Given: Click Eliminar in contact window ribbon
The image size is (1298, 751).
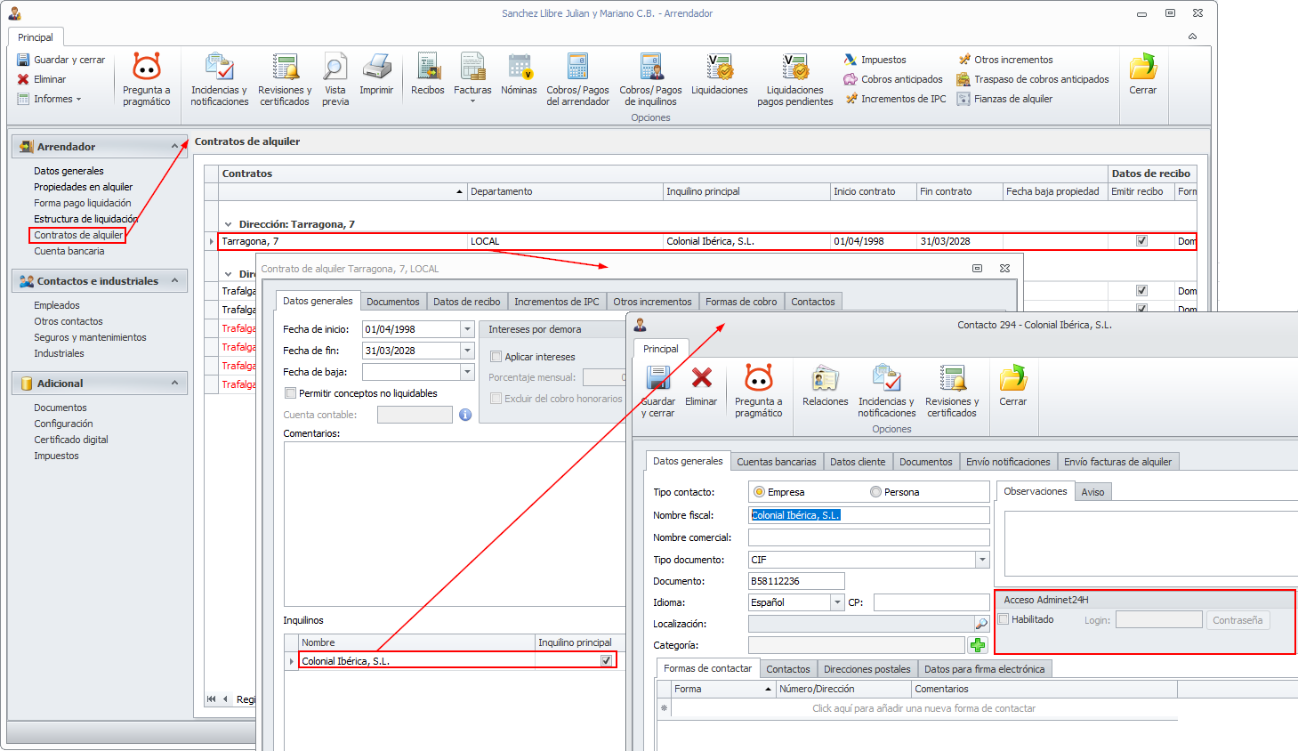Looking at the screenshot, I should (x=701, y=385).
